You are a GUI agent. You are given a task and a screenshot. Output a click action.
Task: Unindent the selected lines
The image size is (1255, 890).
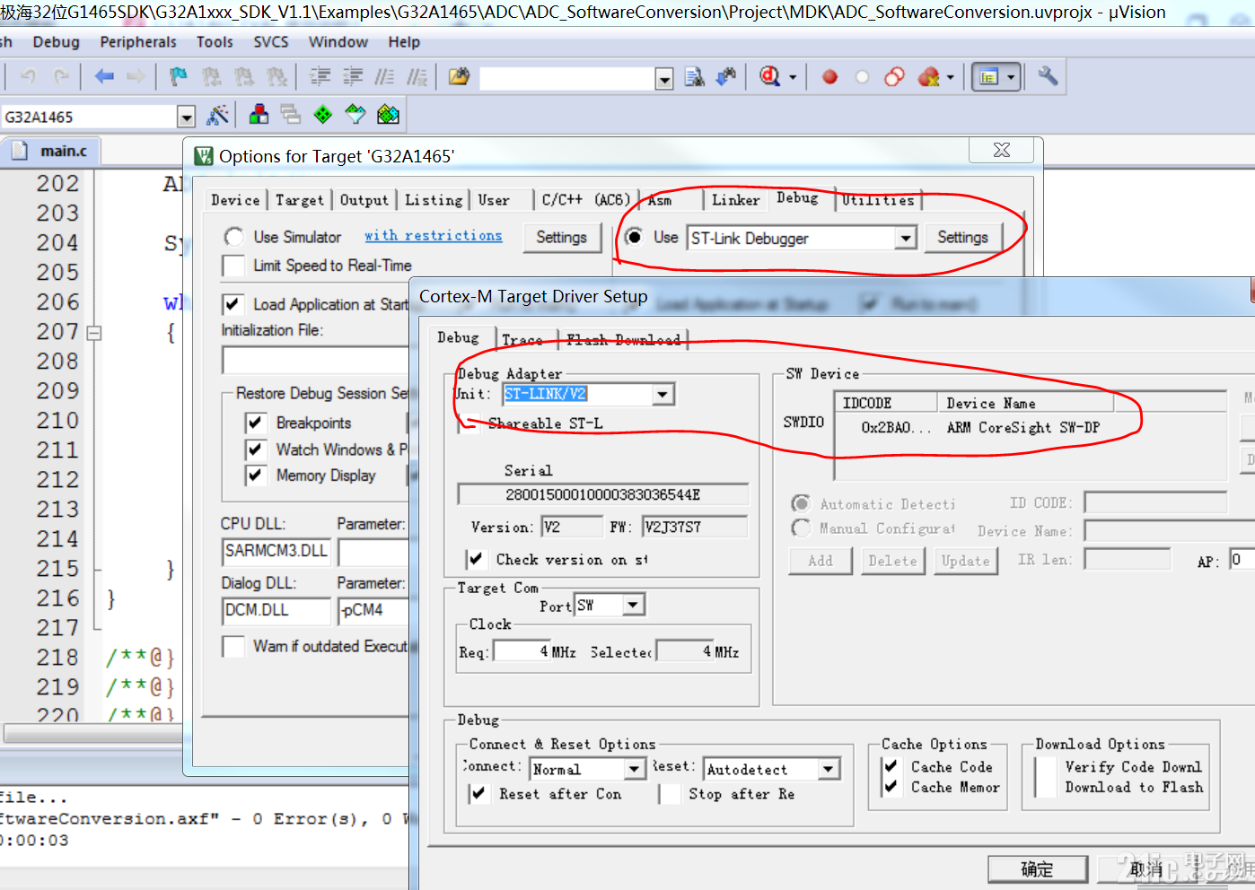pyautogui.click(x=353, y=77)
